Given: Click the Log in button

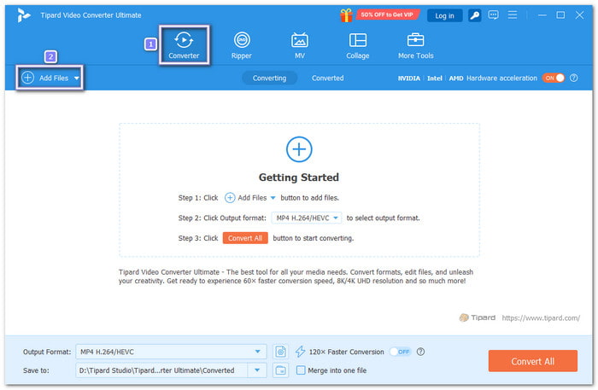Looking at the screenshot, I should point(444,15).
